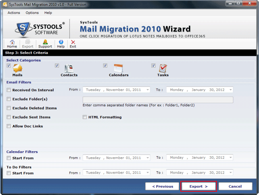Open Calendar Filters From date dropdown
259x195 pixels.
[148, 158]
